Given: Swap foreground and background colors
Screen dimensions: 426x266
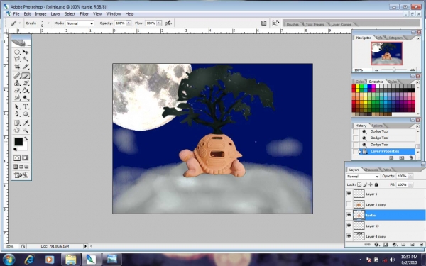Looking at the screenshot, I should click(x=26, y=138).
